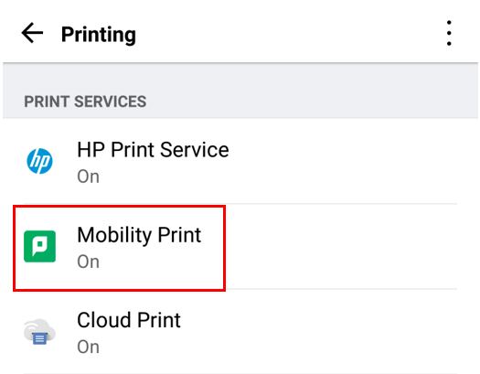Tap the Printing page title

pos(99,35)
